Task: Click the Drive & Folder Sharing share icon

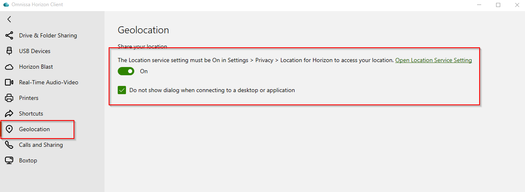Action: 9,35
